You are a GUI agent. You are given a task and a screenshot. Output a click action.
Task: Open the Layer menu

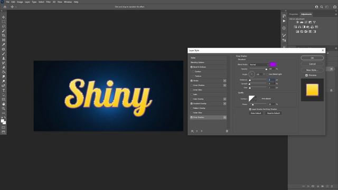[27, 2]
